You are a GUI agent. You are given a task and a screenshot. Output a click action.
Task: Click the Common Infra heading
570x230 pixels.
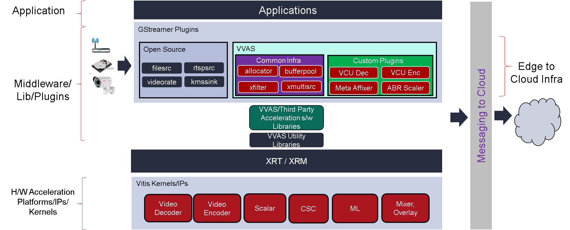click(x=278, y=60)
